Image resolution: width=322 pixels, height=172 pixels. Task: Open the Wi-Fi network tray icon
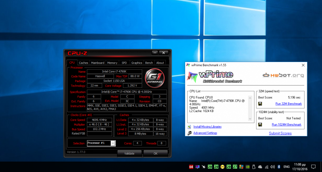[266, 167]
